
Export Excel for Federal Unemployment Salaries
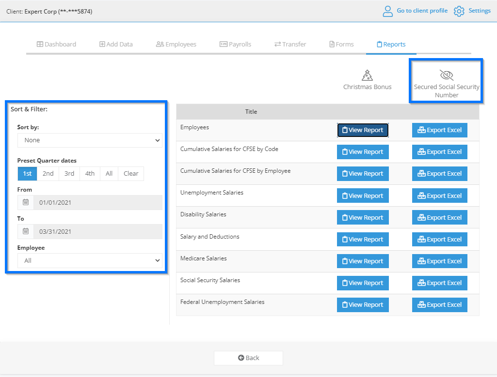[439, 305]
